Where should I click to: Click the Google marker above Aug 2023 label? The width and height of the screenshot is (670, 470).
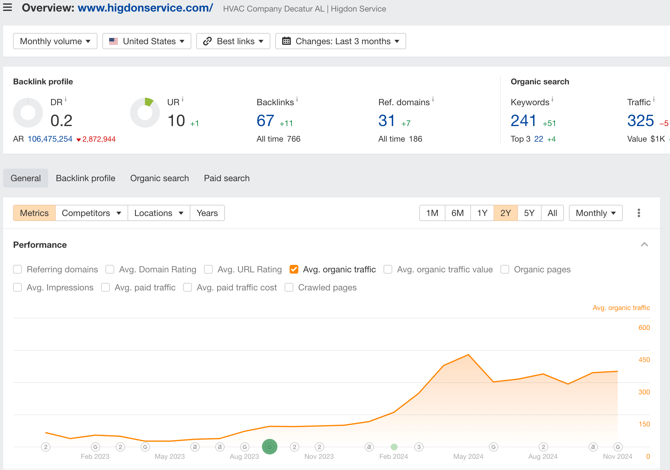pyautogui.click(x=245, y=447)
